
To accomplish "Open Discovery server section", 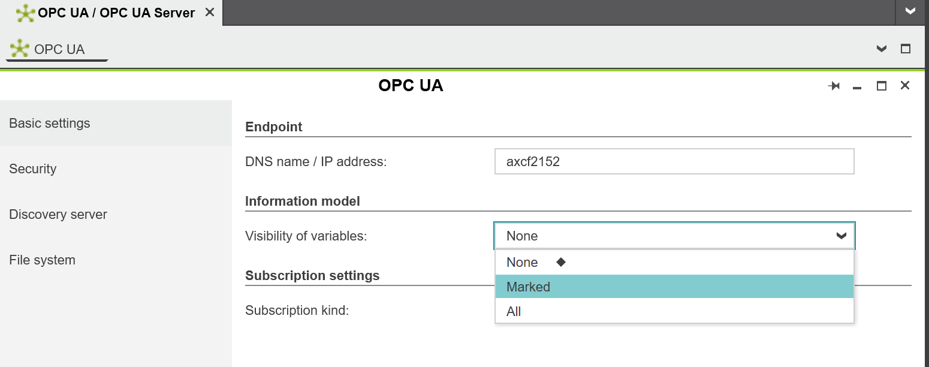I will 116,214.
